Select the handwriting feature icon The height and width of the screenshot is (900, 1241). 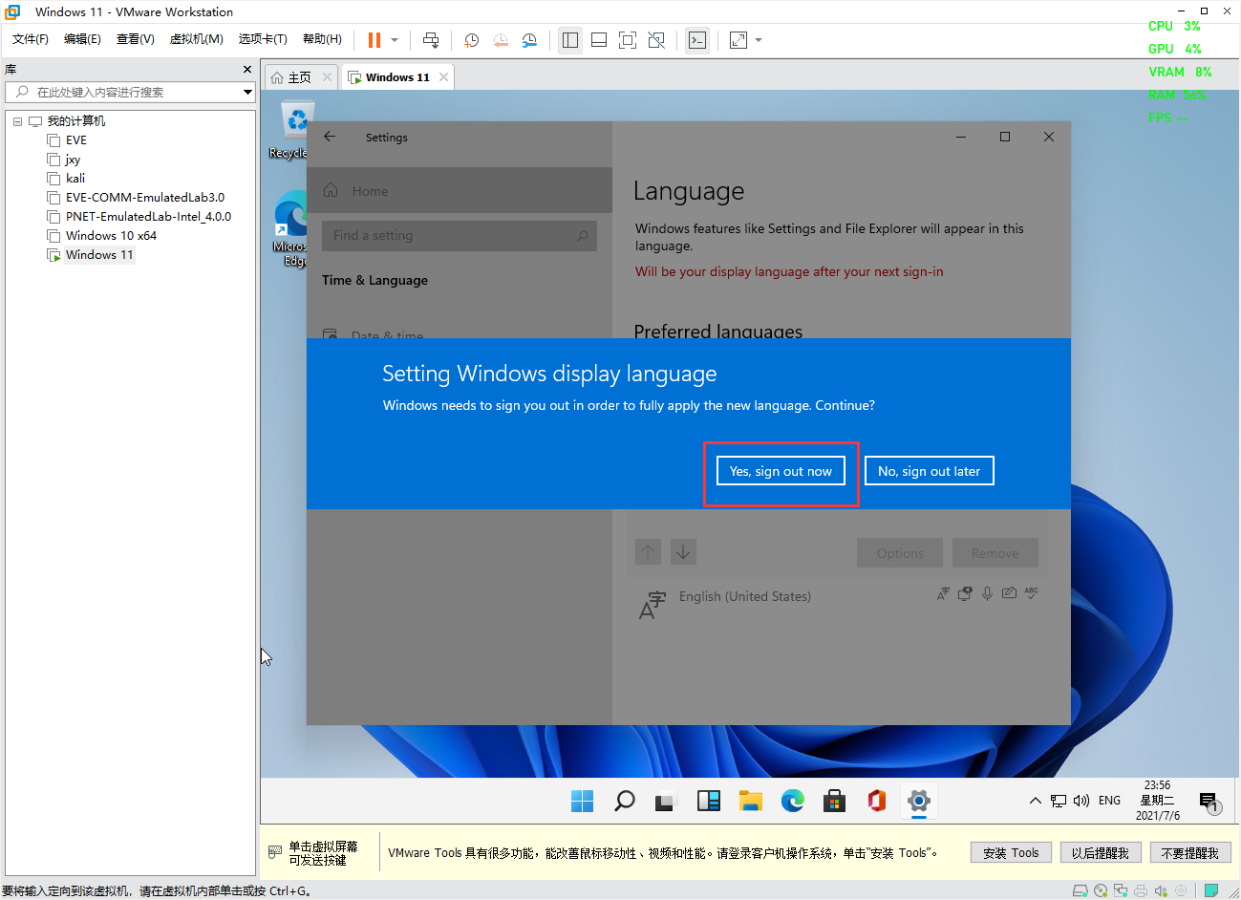coord(1009,592)
